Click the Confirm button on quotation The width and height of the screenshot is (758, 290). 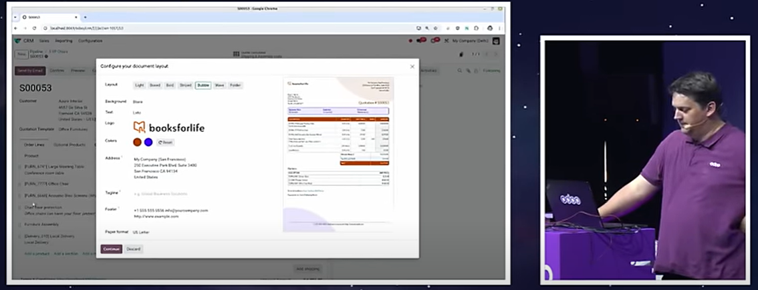(57, 71)
